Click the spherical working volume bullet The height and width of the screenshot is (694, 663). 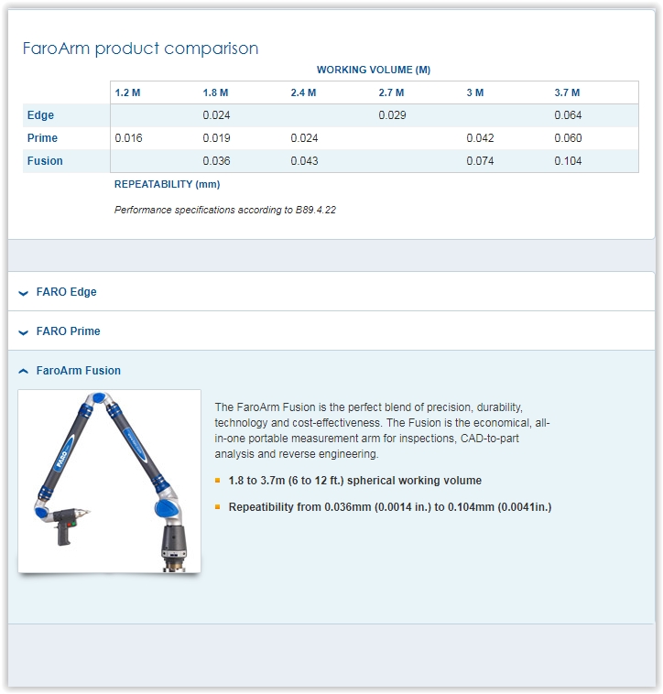pos(354,481)
